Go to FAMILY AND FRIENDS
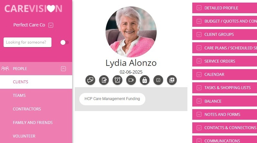 (x=33, y=123)
